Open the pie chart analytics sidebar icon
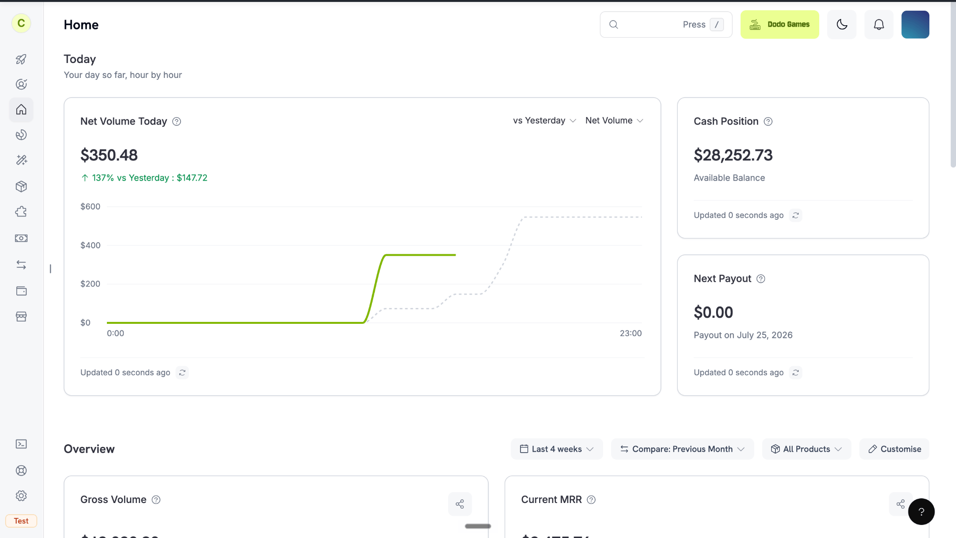Image resolution: width=956 pixels, height=538 pixels. click(21, 135)
